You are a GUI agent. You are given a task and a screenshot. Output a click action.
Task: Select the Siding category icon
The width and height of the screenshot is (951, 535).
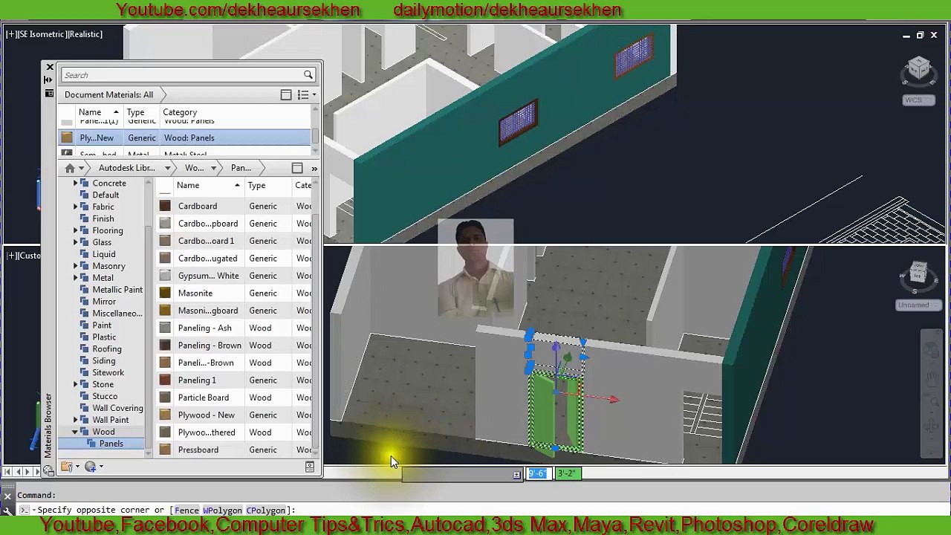coord(85,360)
